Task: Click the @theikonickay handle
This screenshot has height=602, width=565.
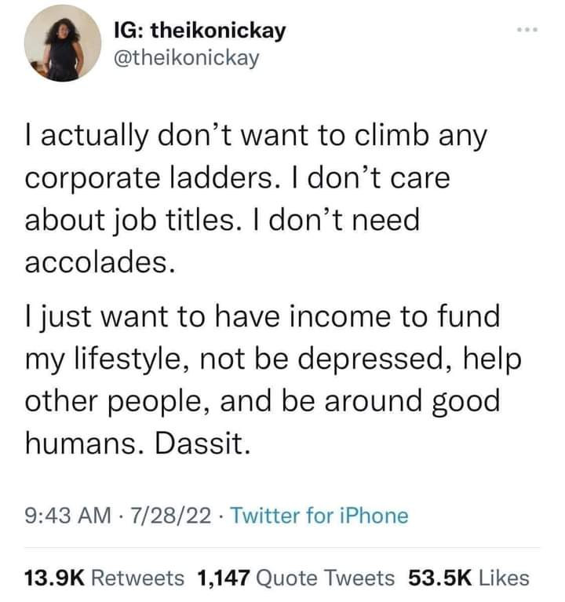Action: 187,58
